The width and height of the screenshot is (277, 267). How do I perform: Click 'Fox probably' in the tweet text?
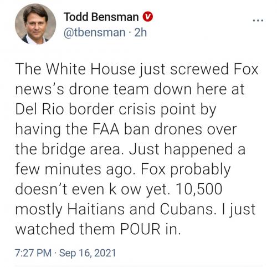click(x=186, y=169)
